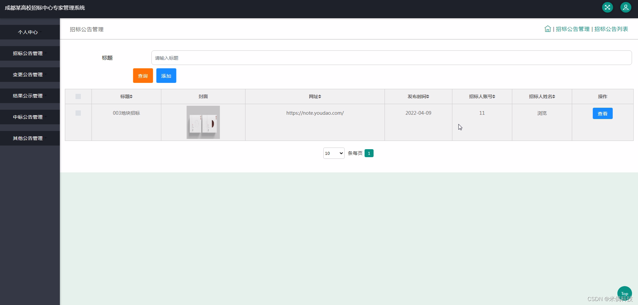Click the fullscreen toggle icon in header
This screenshot has height=305, width=638.
coord(607,7)
